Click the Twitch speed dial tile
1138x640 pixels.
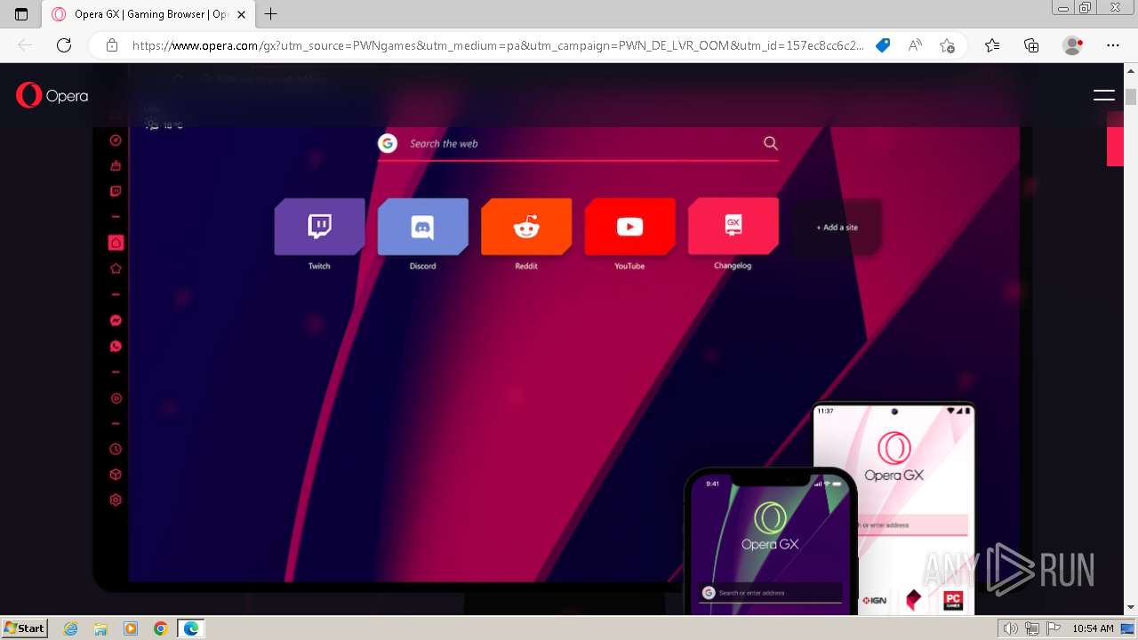click(319, 228)
